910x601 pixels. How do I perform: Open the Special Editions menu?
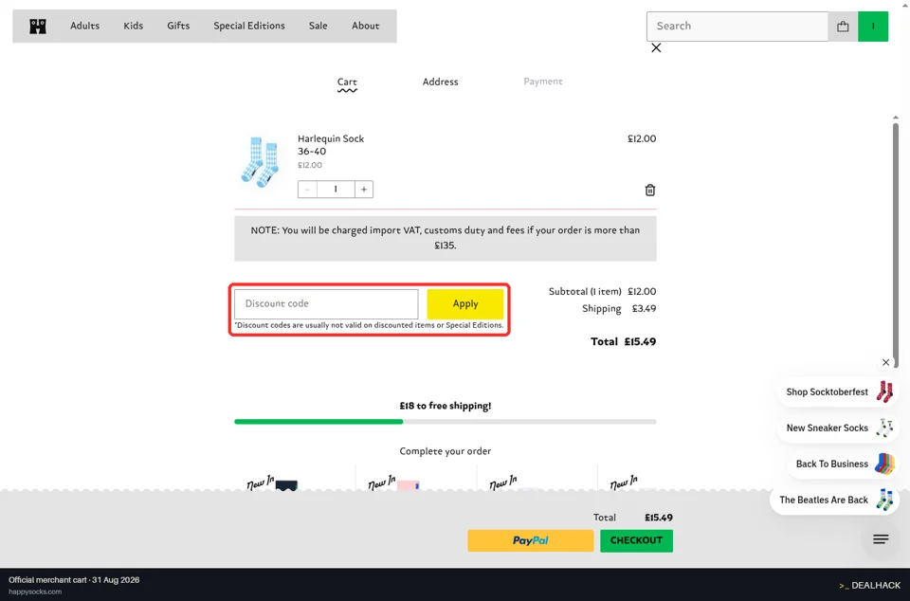[249, 26]
